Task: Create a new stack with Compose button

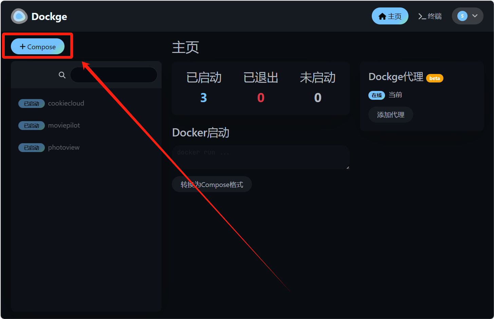Action: [x=38, y=46]
